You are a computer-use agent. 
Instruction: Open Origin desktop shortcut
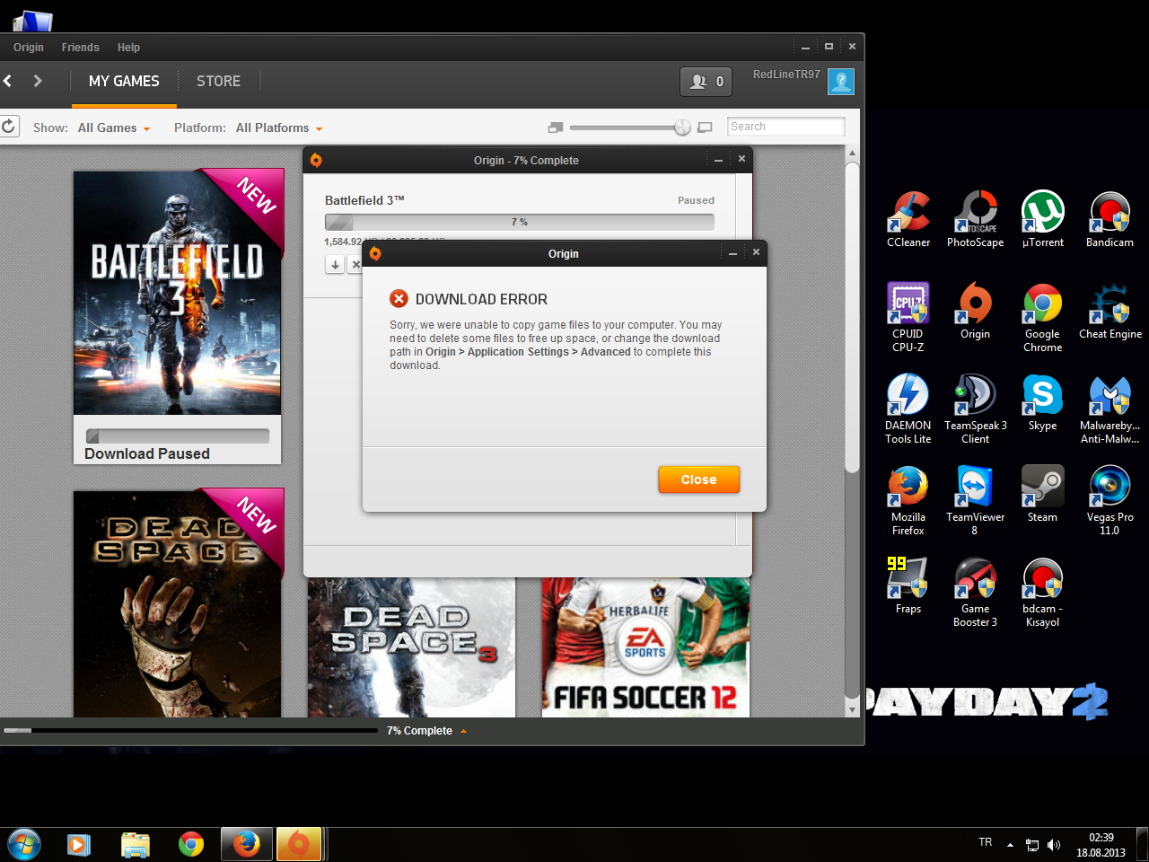pos(976,311)
